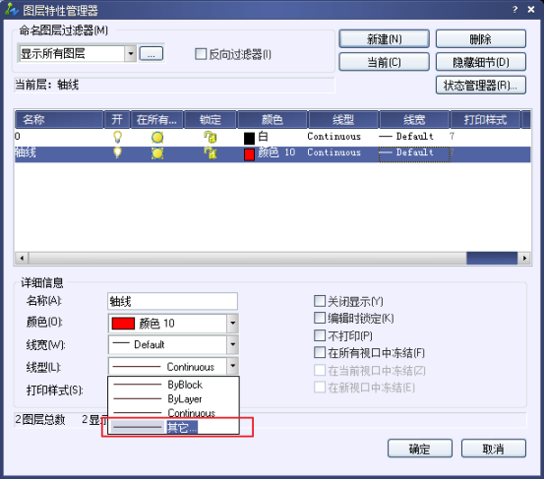The width and height of the screenshot is (545, 479).
Task: Open the 线宽 lineweight dropdown arrow
Action: [232, 344]
